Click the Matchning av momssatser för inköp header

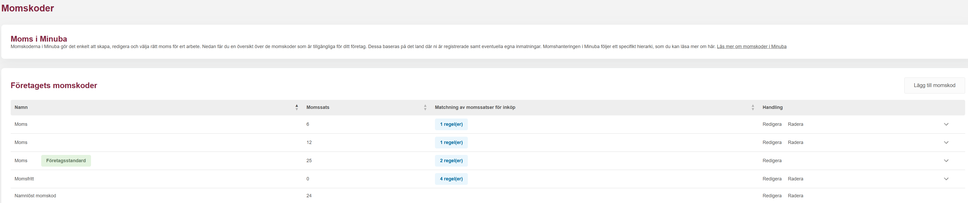pyautogui.click(x=475, y=108)
